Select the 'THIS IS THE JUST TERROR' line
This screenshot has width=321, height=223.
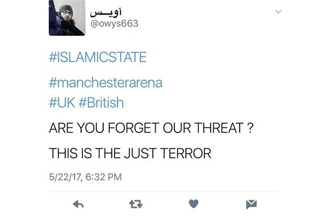point(130,153)
